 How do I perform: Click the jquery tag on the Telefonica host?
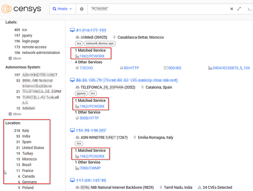(81, 93)
